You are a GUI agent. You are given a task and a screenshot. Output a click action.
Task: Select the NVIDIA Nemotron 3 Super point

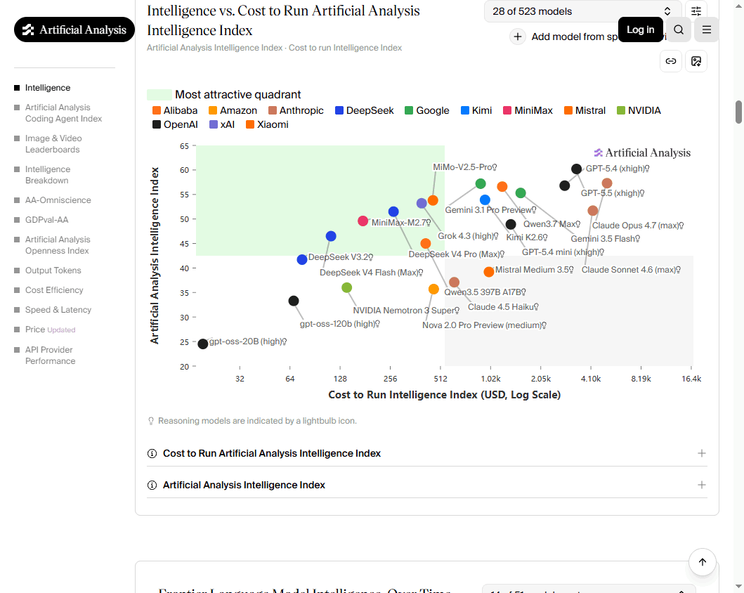(x=347, y=287)
